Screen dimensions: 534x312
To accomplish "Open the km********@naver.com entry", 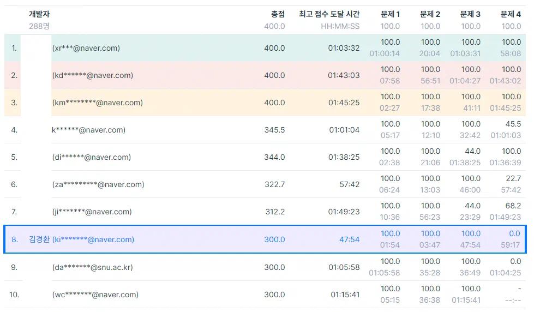I will 98,103.
